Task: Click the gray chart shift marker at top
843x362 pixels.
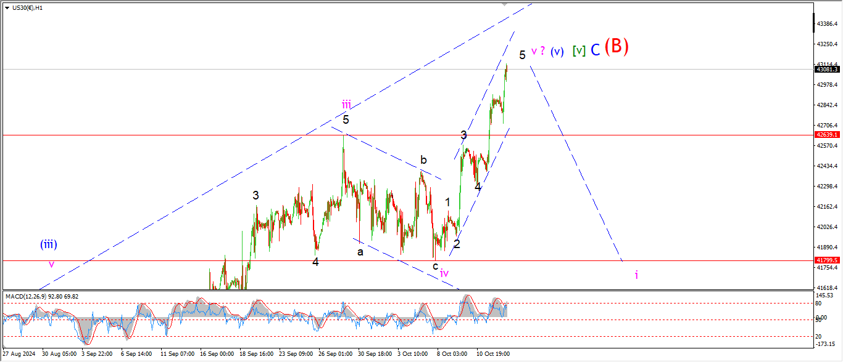Action: [x=505, y=4]
